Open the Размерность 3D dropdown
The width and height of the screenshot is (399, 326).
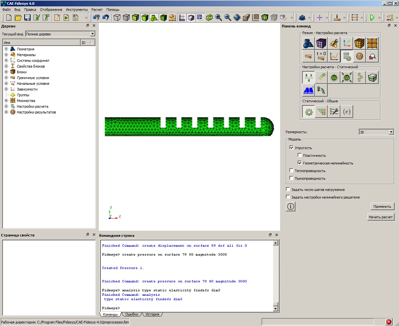tap(376, 132)
